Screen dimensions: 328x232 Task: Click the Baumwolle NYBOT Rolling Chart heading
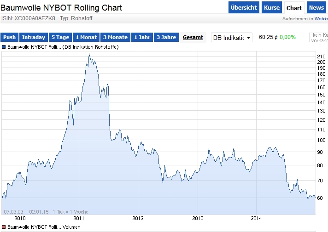pos(61,8)
